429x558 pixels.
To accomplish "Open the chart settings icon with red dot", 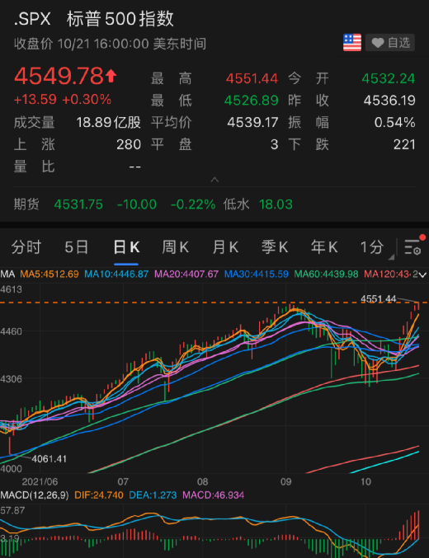I will click(x=413, y=246).
